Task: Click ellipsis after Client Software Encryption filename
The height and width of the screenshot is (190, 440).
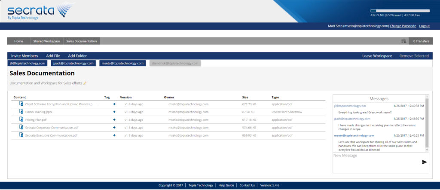Action: (98, 105)
